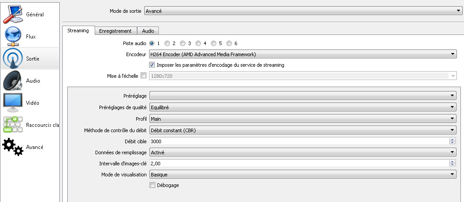Click the Intervalle d'images-clé input field
This screenshot has width=464, height=202.
299,163
